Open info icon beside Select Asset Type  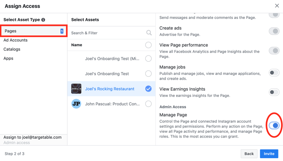[43, 20]
